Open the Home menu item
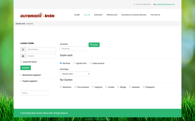This screenshot has height=121, width=195. 77,15
